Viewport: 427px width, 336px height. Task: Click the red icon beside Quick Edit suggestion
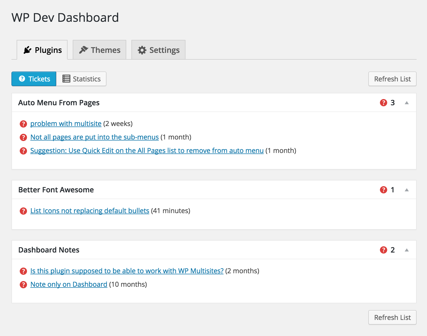click(x=23, y=151)
